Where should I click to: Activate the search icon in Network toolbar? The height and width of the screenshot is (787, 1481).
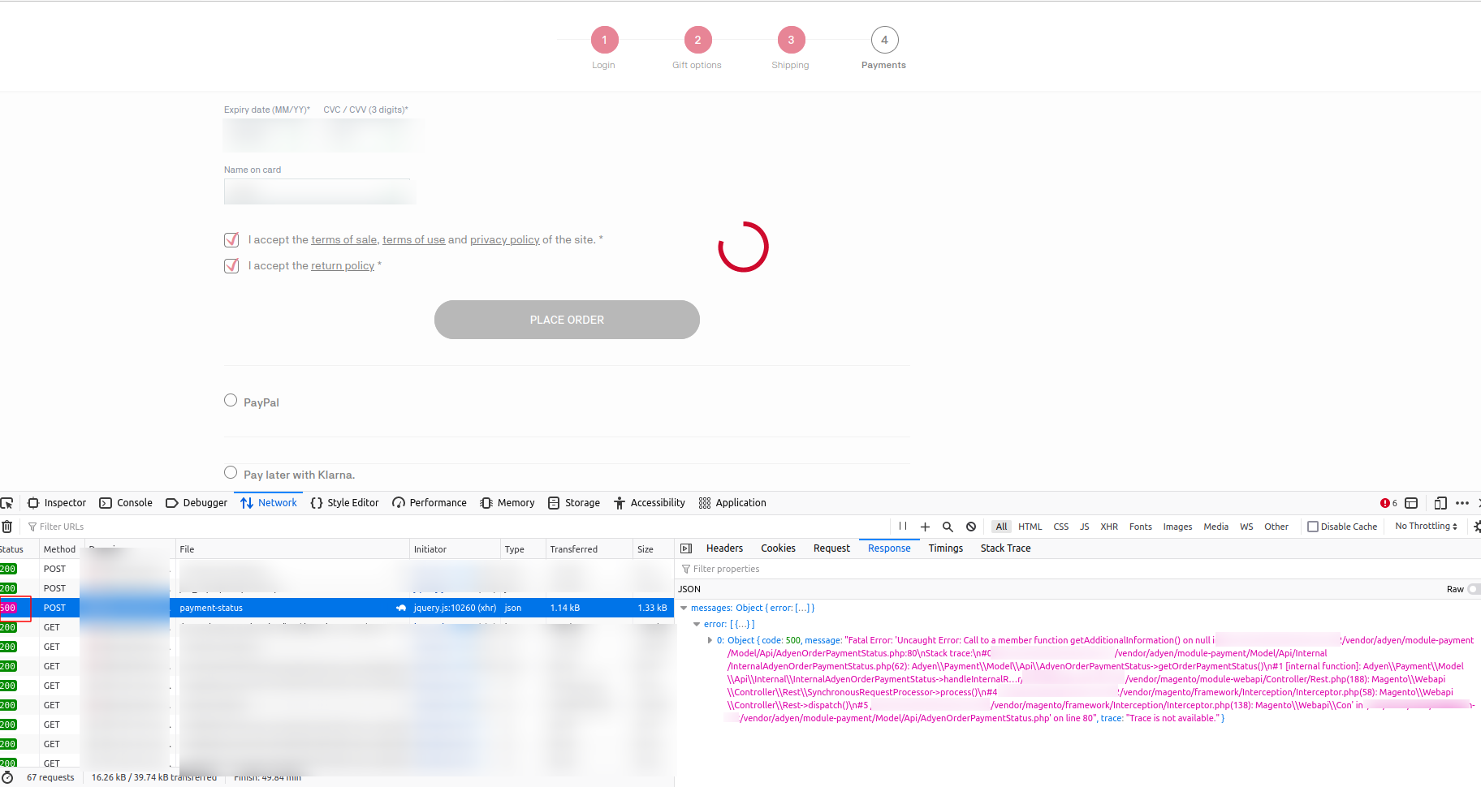point(948,526)
